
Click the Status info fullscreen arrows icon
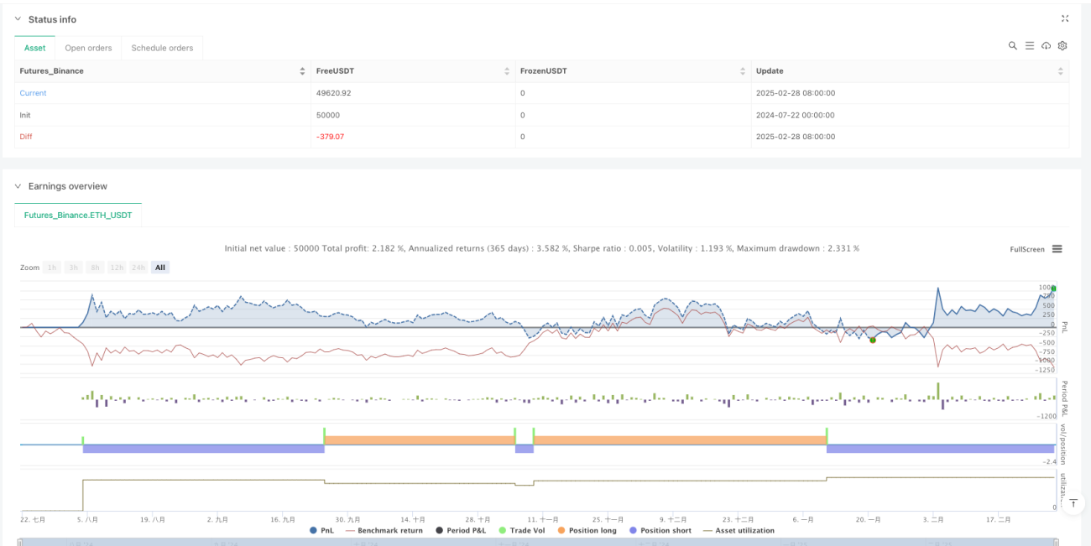click(1065, 18)
